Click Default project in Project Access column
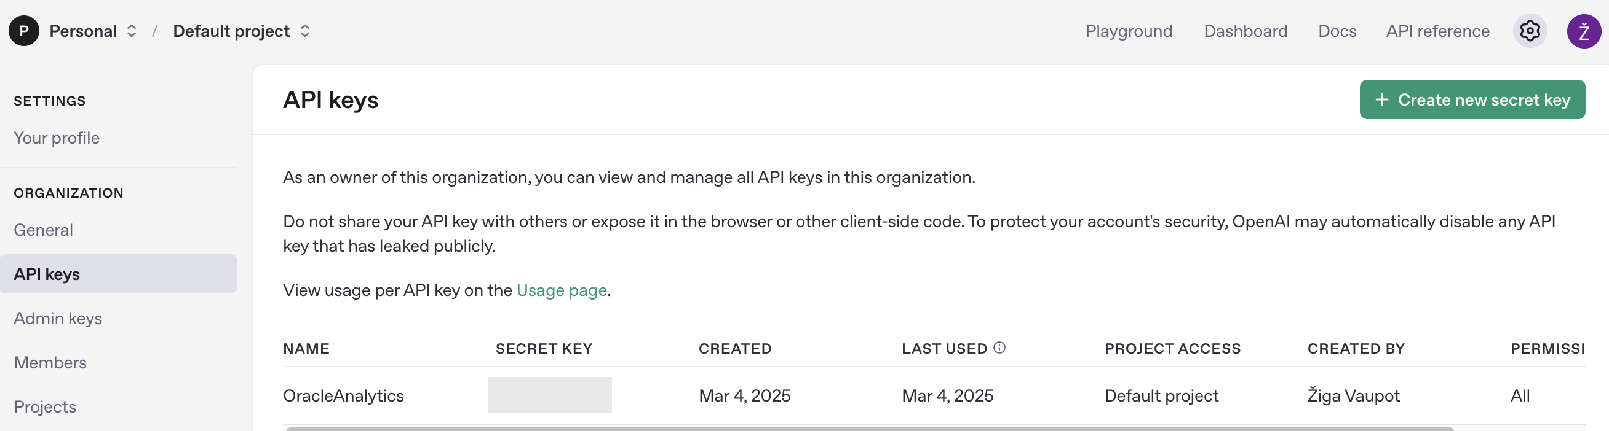 [1161, 395]
